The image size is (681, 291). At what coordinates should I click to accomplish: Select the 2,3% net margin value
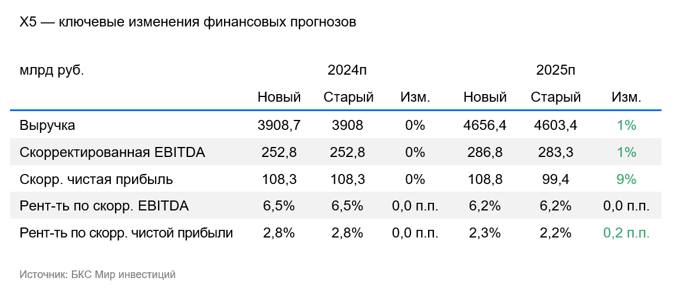pos(485,233)
